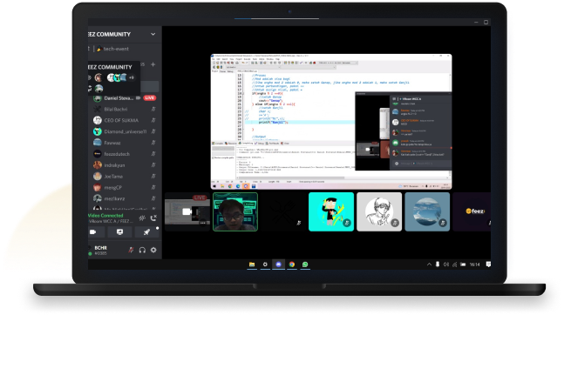The image size is (564, 375).
Task: Open Chrome from the taskbar
Action: pos(292,264)
